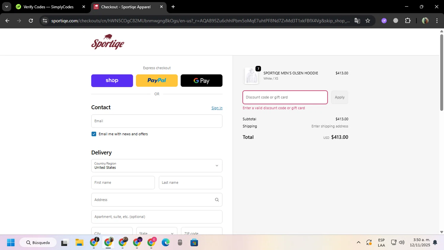Screen dimensions: 444x250
Task: Click the page vertical scrollbar
Action: [x=441, y=73]
